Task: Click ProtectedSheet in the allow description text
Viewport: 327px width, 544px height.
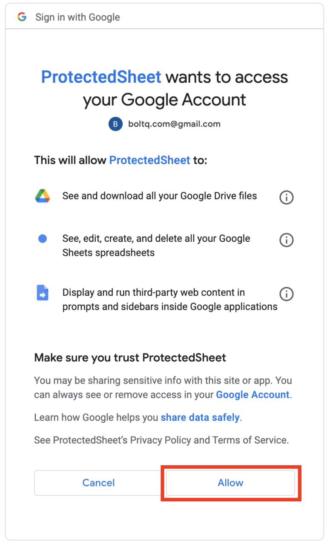Action: (x=149, y=160)
